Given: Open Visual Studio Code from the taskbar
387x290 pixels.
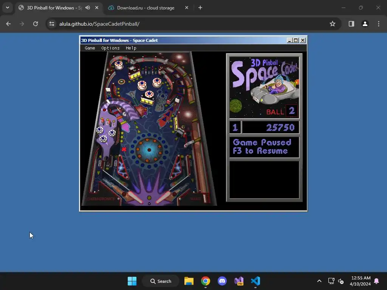Looking at the screenshot, I should (x=255, y=281).
